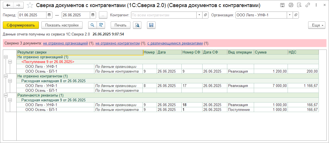The height and width of the screenshot is (143, 329).
Task: Select header cell Результат сверки
Action: click(x=80, y=52)
